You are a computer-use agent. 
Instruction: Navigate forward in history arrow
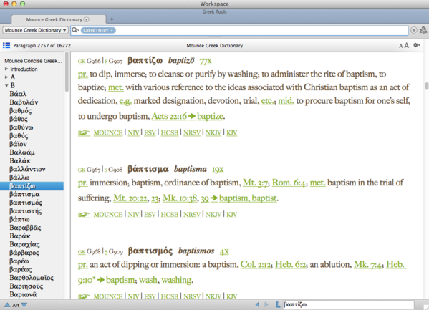(x=266, y=304)
